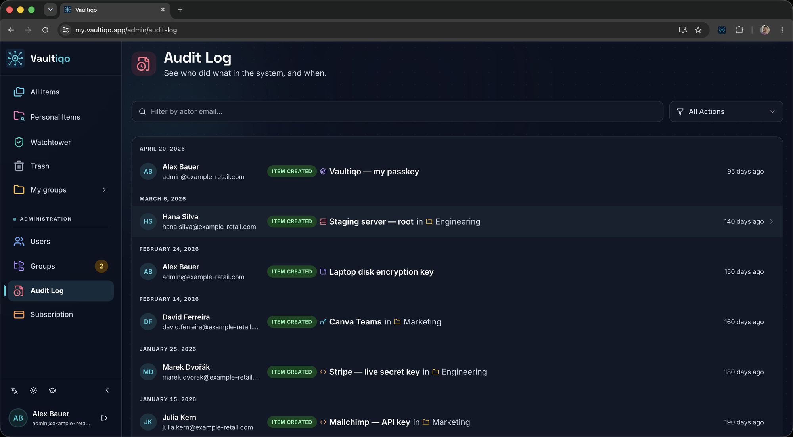Viewport: 793px width, 437px height.
Task: Click the funnel filter icon
Action: coord(680,112)
